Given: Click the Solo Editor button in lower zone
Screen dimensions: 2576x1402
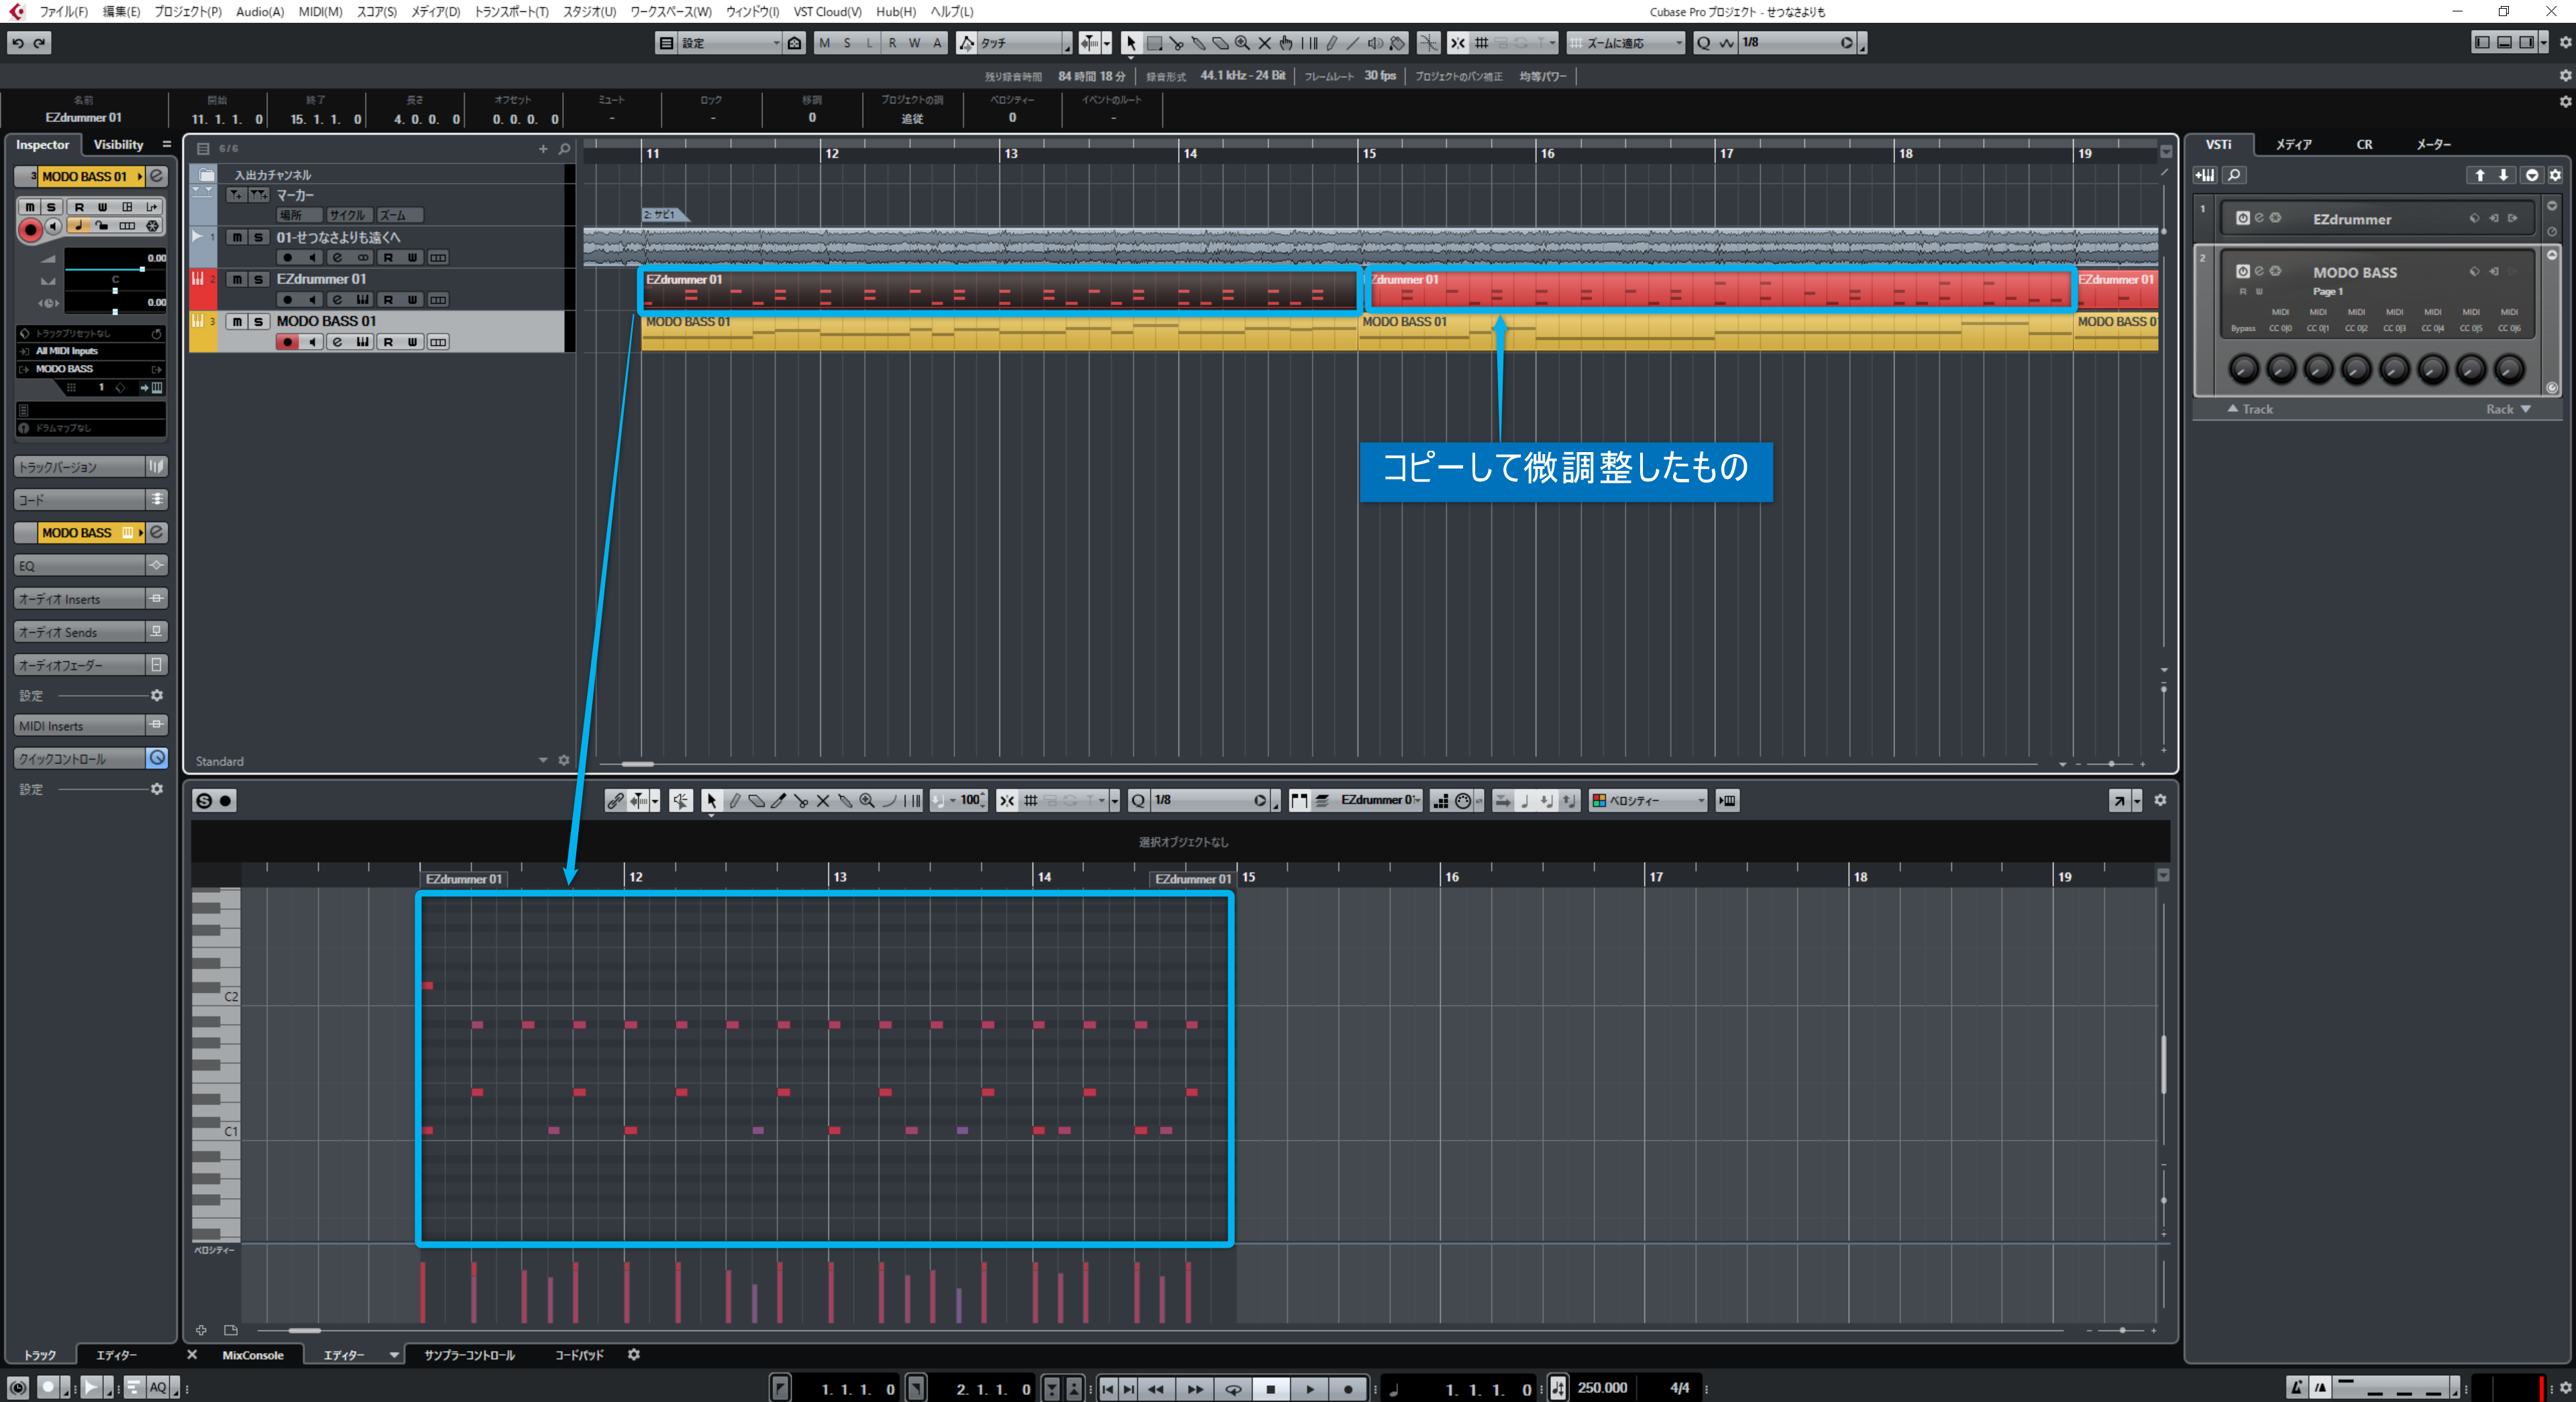Looking at the screenshot, I should coord(204,800).
